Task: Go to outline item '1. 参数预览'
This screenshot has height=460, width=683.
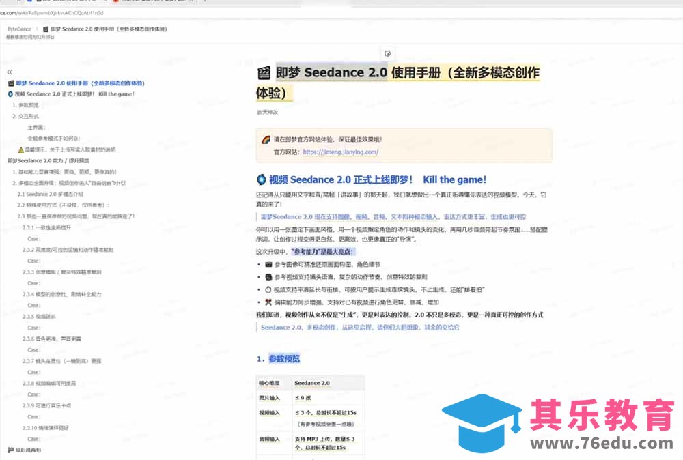Action: point(25,105)
